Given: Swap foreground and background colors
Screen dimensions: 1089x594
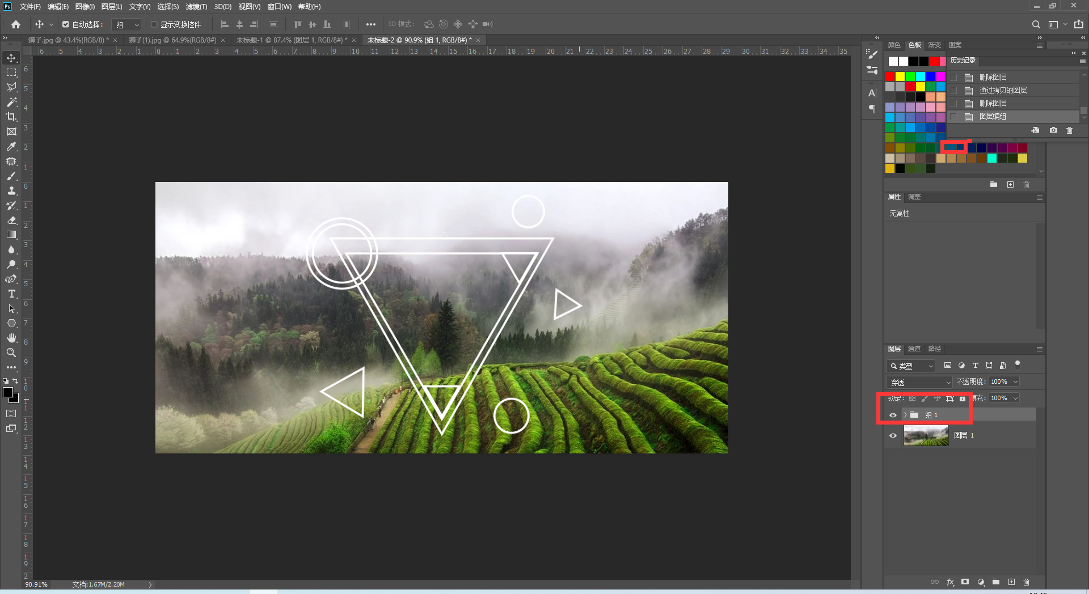Looking at the screenshot, I should 15,381.
